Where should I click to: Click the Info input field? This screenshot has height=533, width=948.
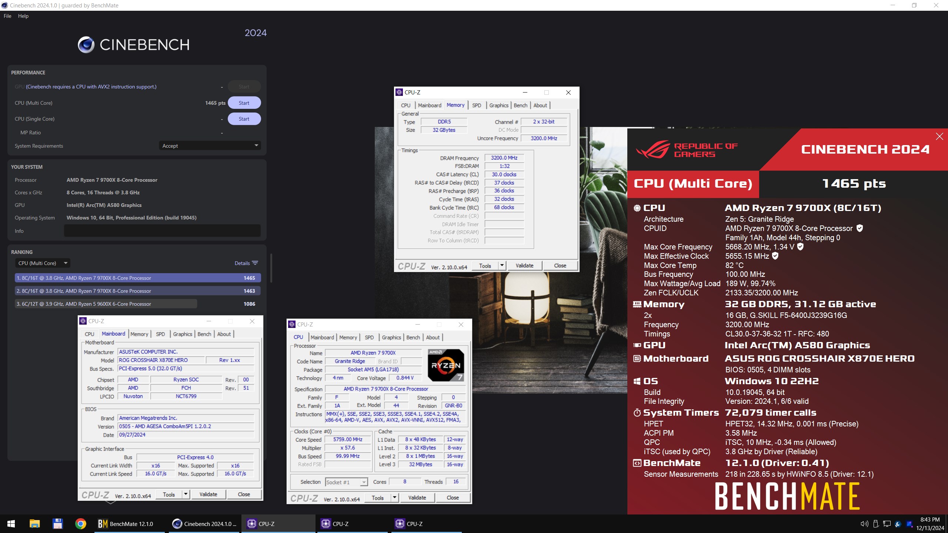coord(162,231)
